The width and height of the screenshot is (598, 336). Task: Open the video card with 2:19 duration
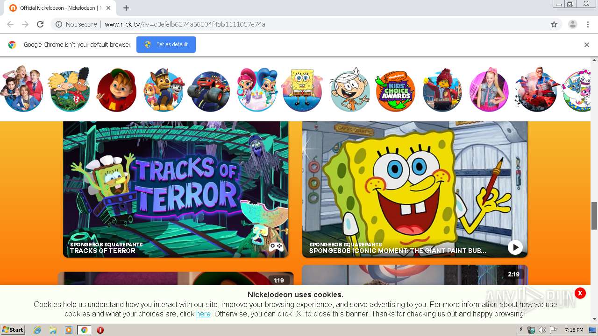tap(415, 275)
